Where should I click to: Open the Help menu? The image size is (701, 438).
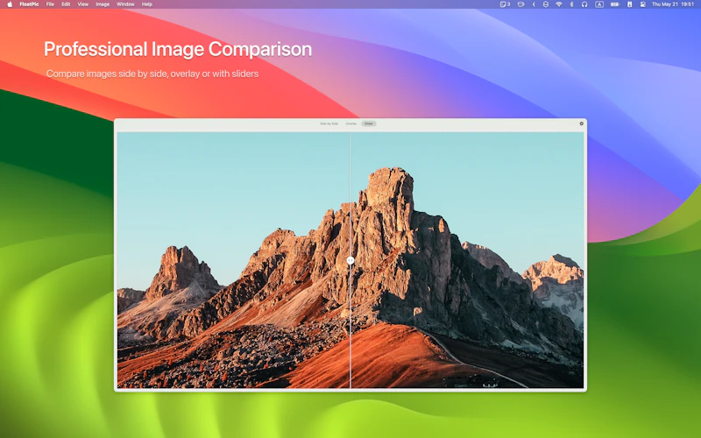[146, 4]
